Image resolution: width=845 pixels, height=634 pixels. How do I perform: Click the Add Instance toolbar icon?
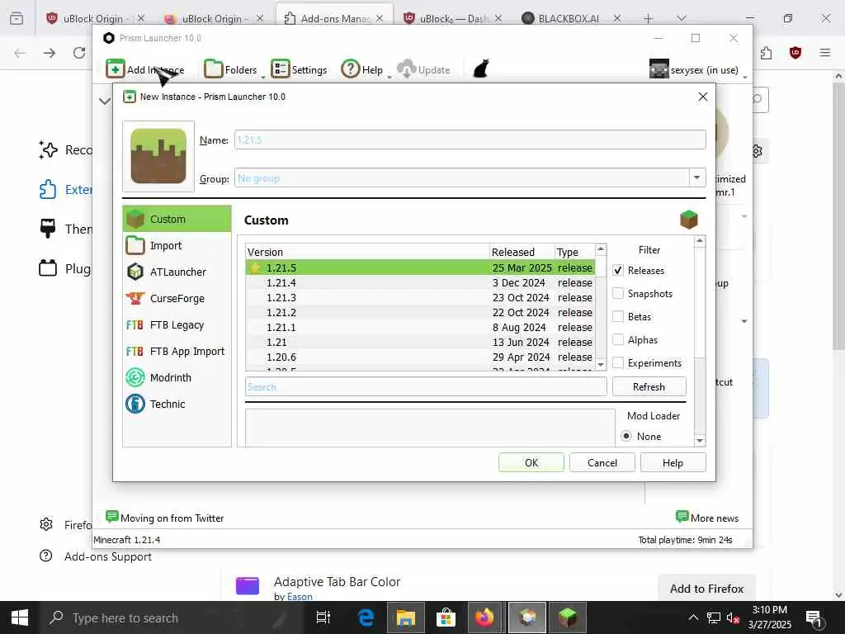point(116,69)
